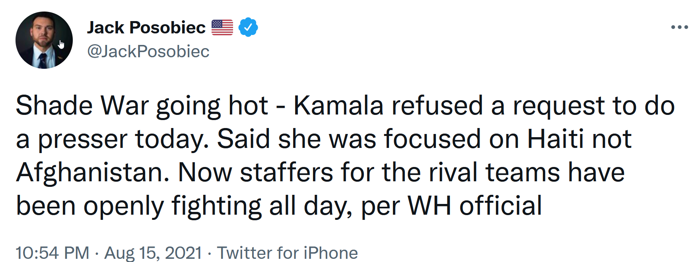This screenshot has width=690, height=262.
Task: Click the word "Afghanistan" in tweet text
Action: click(89, 173)
